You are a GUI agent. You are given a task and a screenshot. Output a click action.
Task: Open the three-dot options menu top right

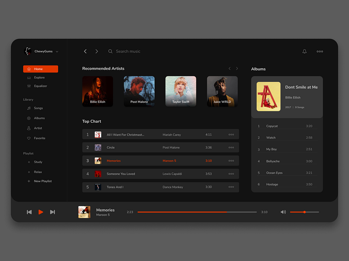pyautogui.click(x=320, y=51)
